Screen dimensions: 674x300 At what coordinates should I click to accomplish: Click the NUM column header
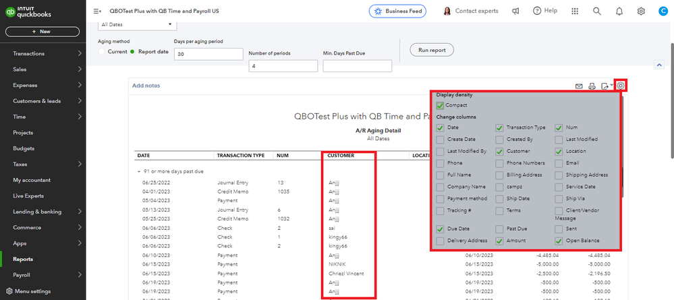(x=282, y=156)
